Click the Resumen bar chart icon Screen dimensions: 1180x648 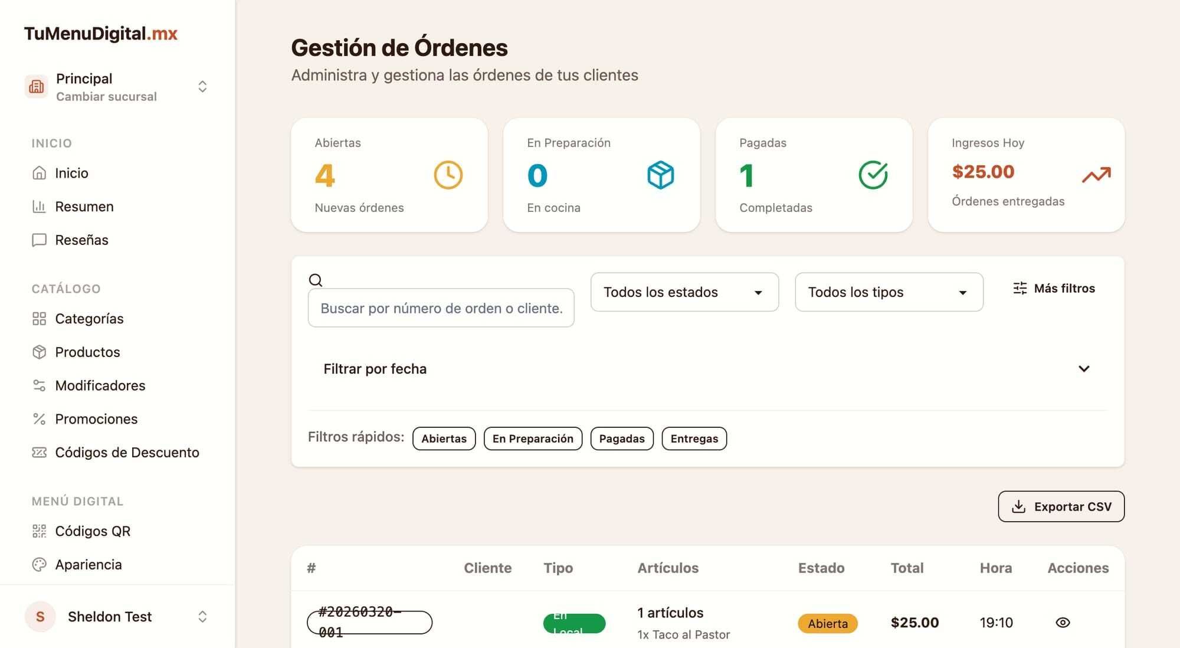(x=39, y=206)
